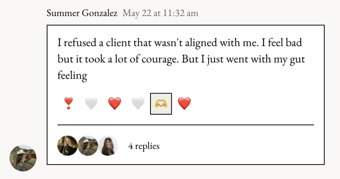
Task: Toggle the red heart between white hearts
Action: pyautogui.click(x=114, y=103)
